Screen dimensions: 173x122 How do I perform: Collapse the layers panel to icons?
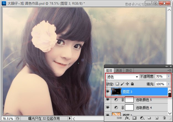166,66
